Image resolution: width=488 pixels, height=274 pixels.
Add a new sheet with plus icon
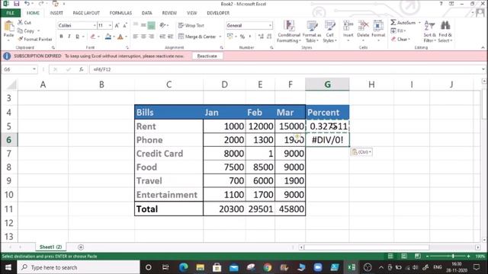81,247
